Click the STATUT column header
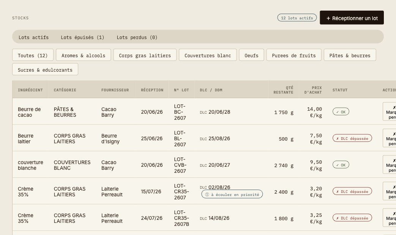The image size is (396, 235). pos(340,90)
